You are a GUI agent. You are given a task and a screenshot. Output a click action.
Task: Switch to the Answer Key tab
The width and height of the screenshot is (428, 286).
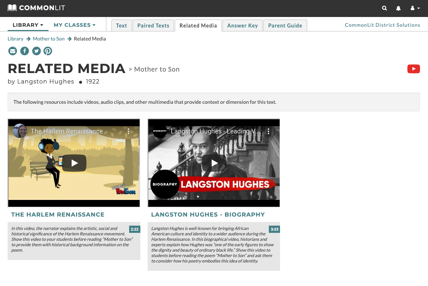tap(242, 25)
